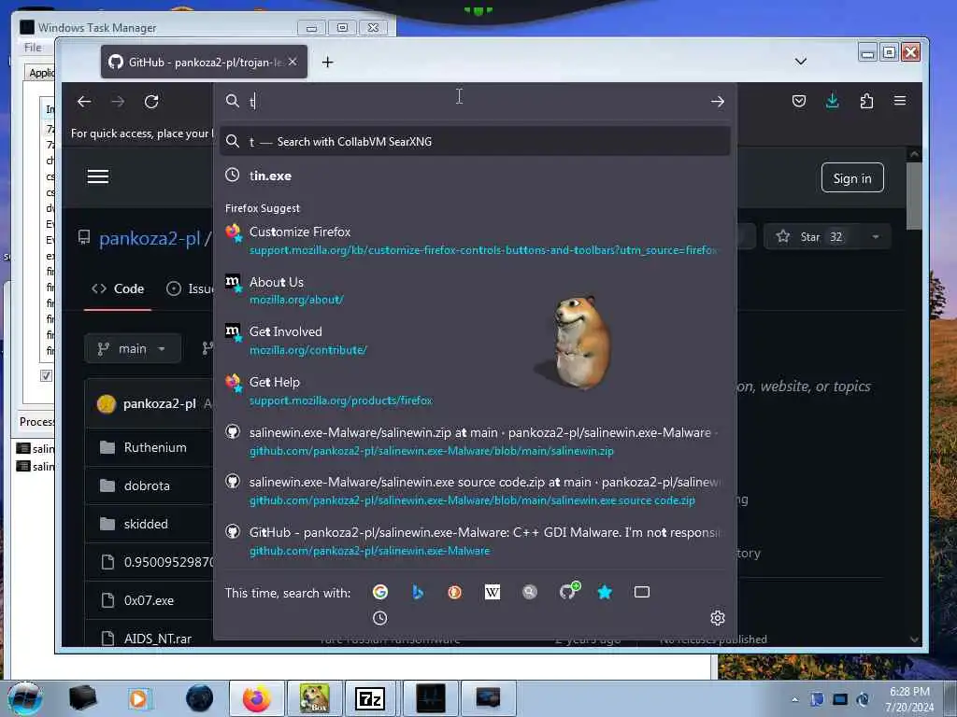Screen dimensions: 957x717
Task: Search history using the clock icon
Action: tap(379, 618)
